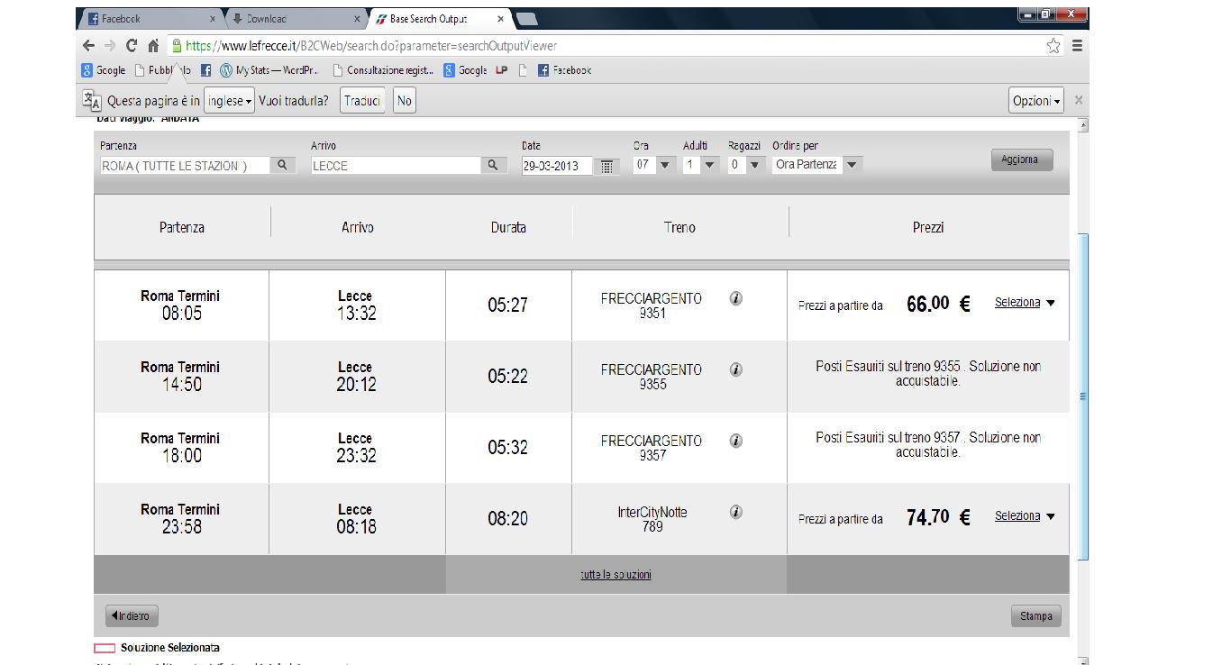Click info icon for Frecciargento 9351
The image size is (1231, 665).
[735, 299]
